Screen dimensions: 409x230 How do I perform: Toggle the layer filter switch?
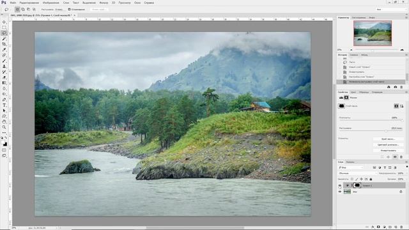[x=407, y=167]
